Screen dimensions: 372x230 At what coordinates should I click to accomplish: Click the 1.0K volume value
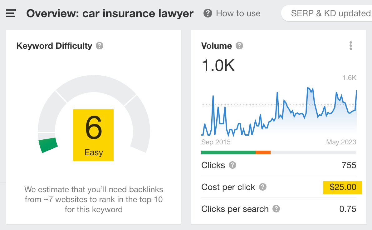(x=218, y=66)
